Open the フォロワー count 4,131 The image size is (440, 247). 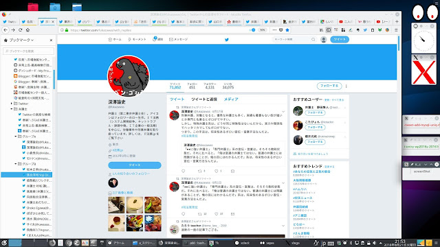click(210, 86)
